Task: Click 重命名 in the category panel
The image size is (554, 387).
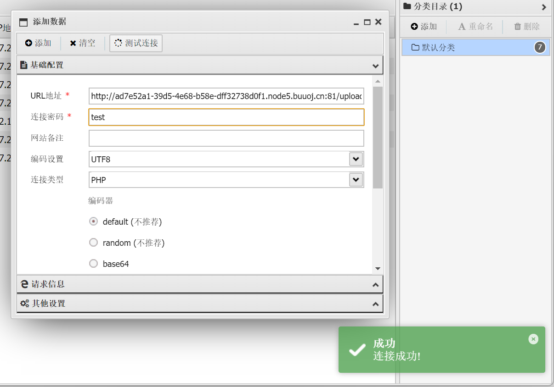Action: point(476,27)
